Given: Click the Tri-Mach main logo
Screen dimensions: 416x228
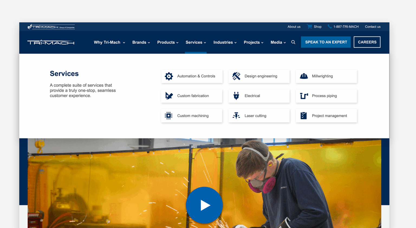Looking at the screenshot, I should (51, 42).
